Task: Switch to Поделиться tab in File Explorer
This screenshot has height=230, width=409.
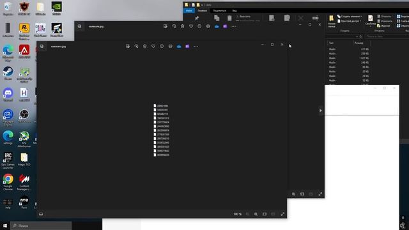Action: click(220, 11)
